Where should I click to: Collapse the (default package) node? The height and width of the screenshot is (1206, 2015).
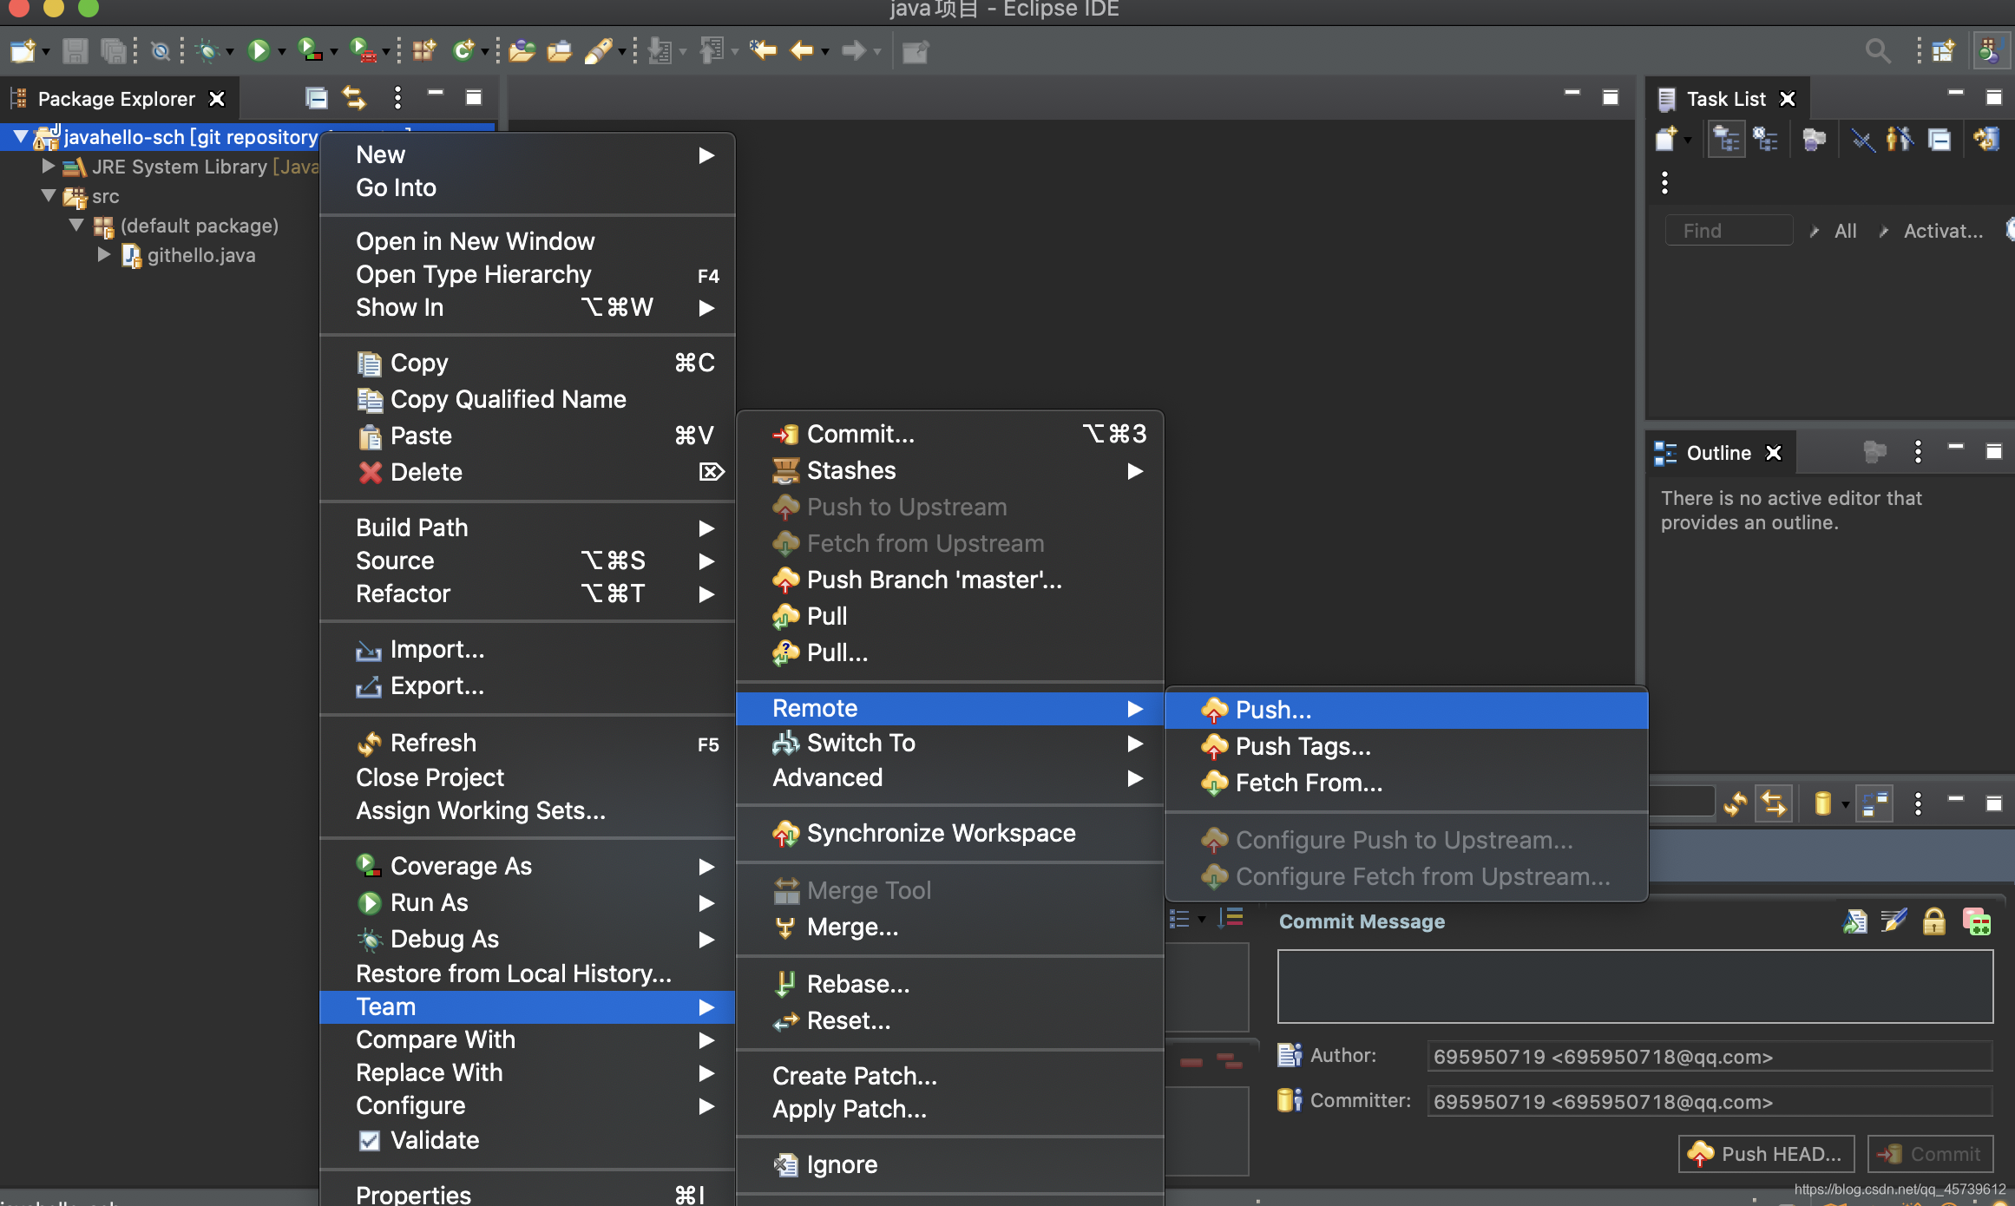77,226
